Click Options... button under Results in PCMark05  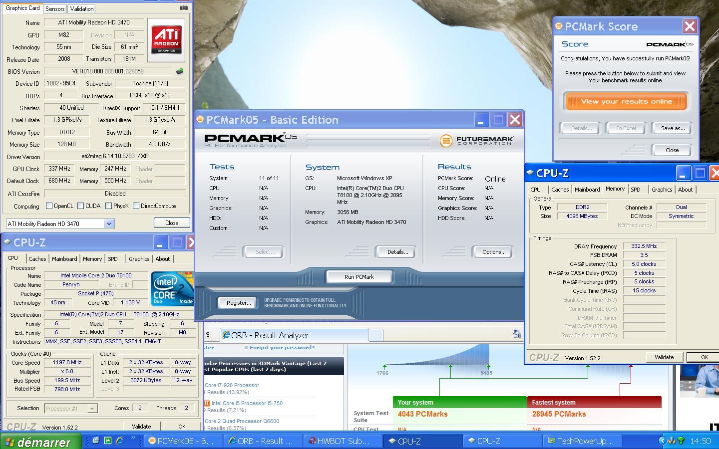click(493, 252)
